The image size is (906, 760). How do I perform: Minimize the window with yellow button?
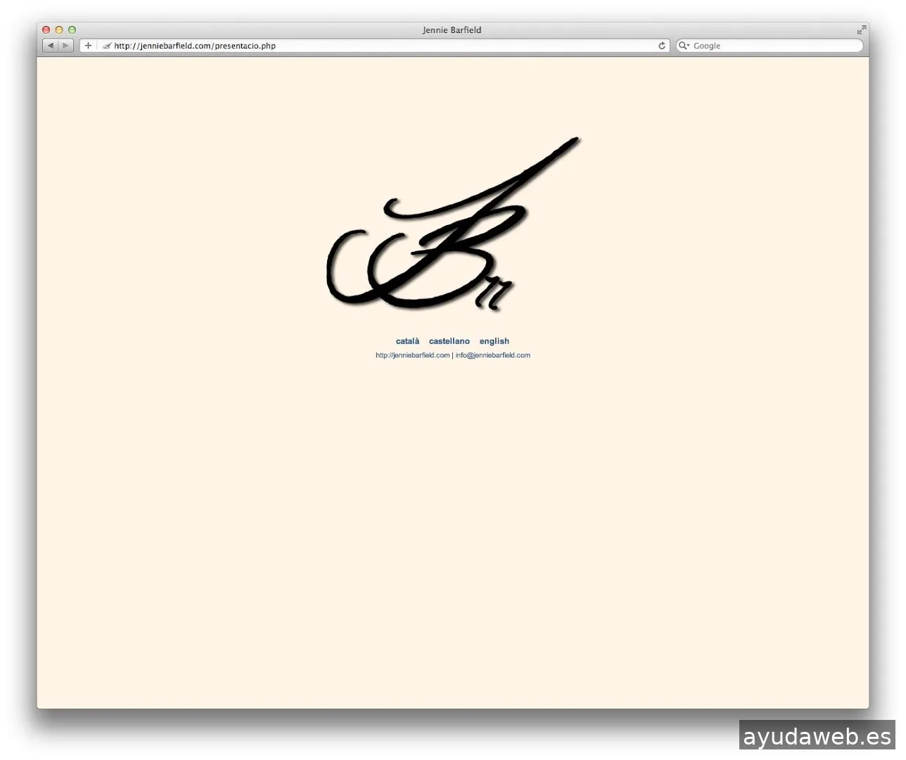[59, 30]
